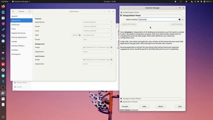Click the red tray icon in top bar

[x=181, y=1]
